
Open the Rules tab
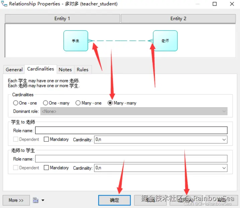point(82,70)
